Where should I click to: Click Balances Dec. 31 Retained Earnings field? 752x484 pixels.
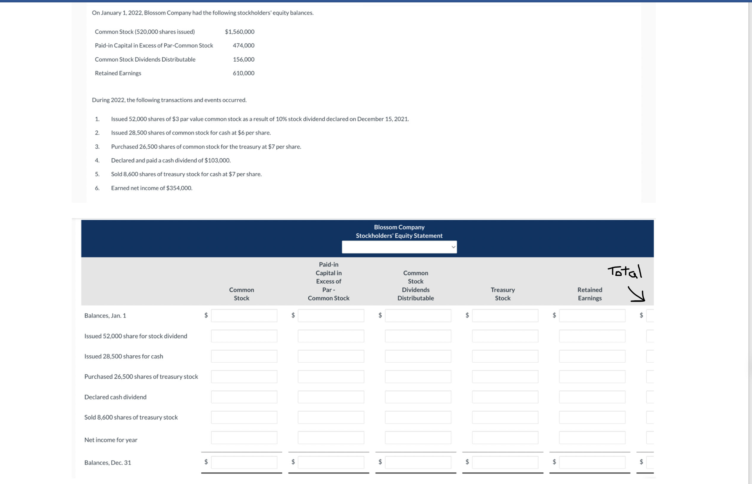click(592, 462)
